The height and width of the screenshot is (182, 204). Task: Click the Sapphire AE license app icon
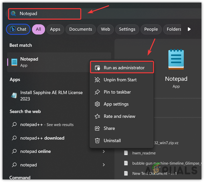14,96
